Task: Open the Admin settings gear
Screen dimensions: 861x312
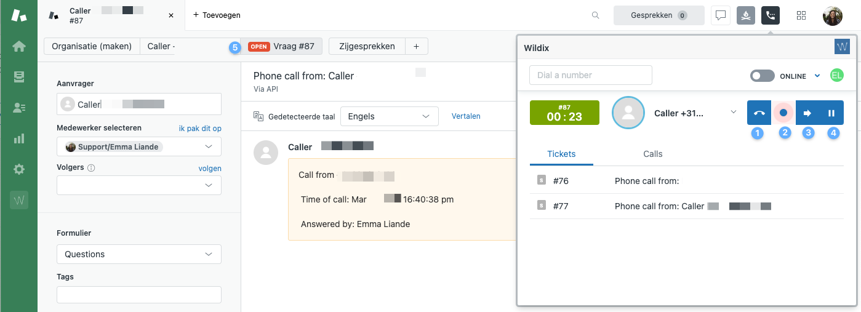Action: [19, 169]
